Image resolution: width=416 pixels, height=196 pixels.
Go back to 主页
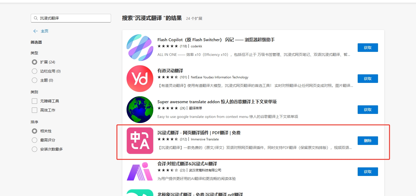pyautogui.click(x=44, y=31)
